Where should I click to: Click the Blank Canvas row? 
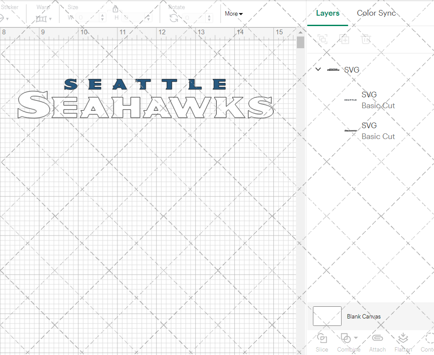coord(364,316)
